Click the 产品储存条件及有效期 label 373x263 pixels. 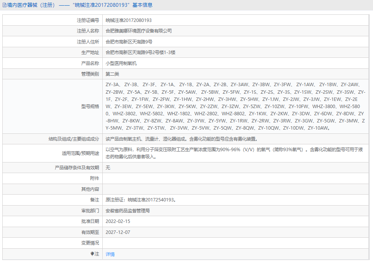77,168
